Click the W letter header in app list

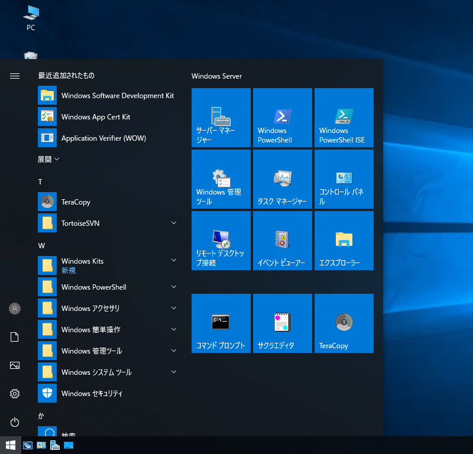pos(41,245)
